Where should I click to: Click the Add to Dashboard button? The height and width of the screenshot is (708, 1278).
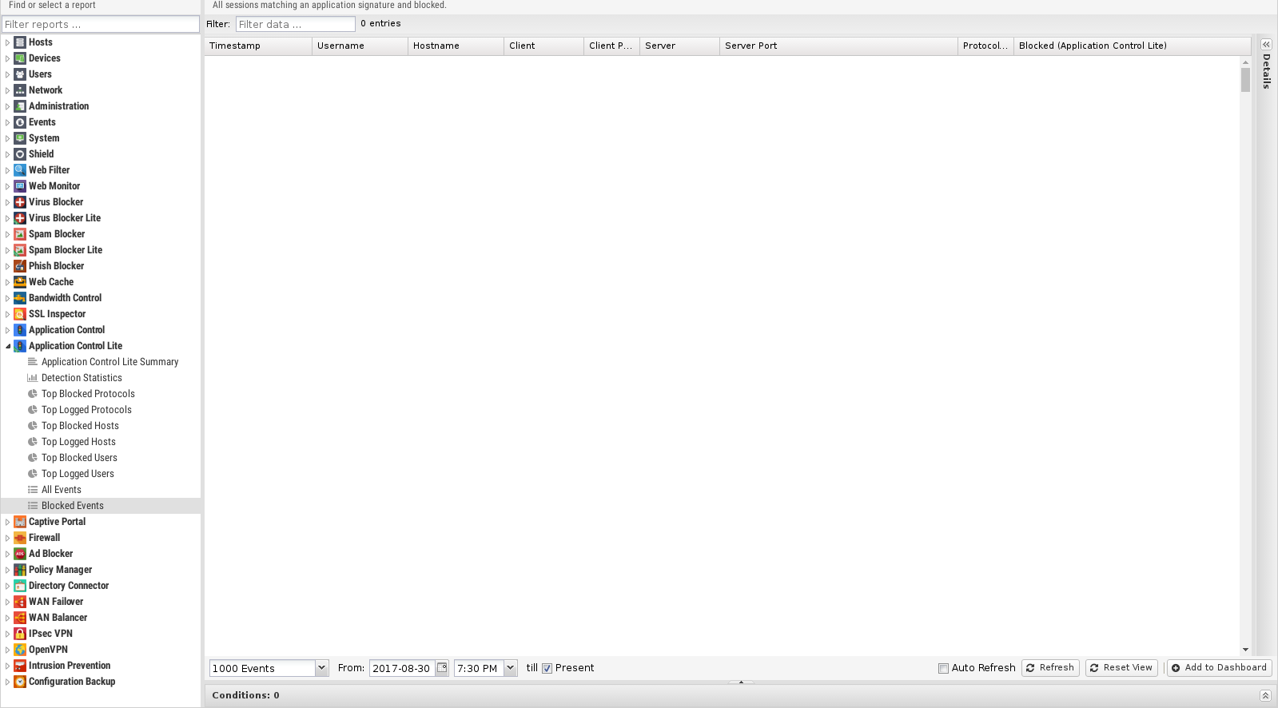1219,668
